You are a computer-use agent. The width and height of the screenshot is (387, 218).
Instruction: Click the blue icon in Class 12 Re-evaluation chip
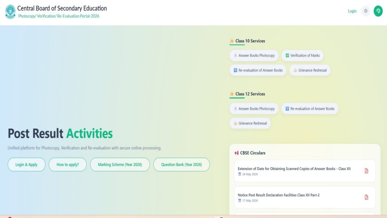pyautogui.click(x=287, y=109)
